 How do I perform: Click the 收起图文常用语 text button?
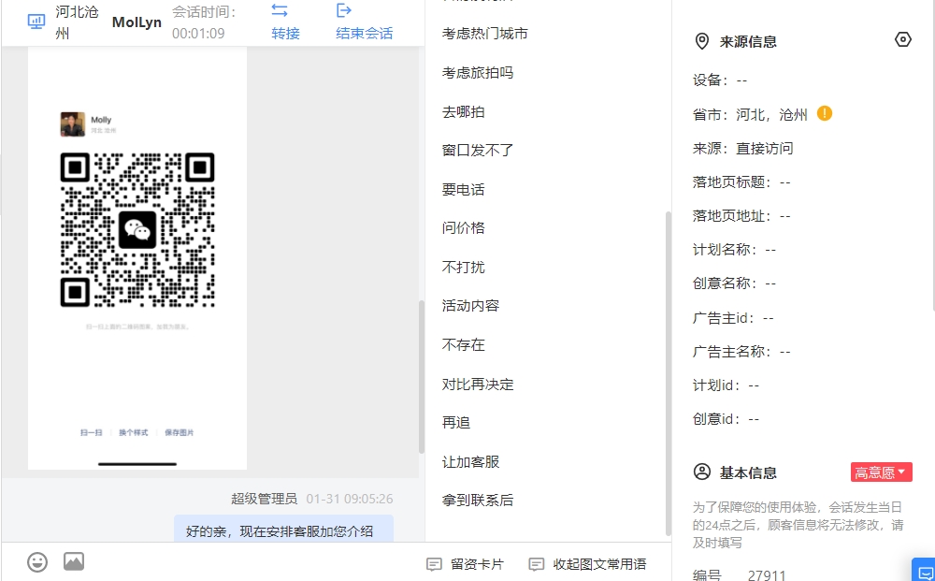600,564
